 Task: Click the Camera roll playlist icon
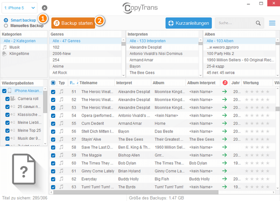pyautogui.click(x=13, y=98)
